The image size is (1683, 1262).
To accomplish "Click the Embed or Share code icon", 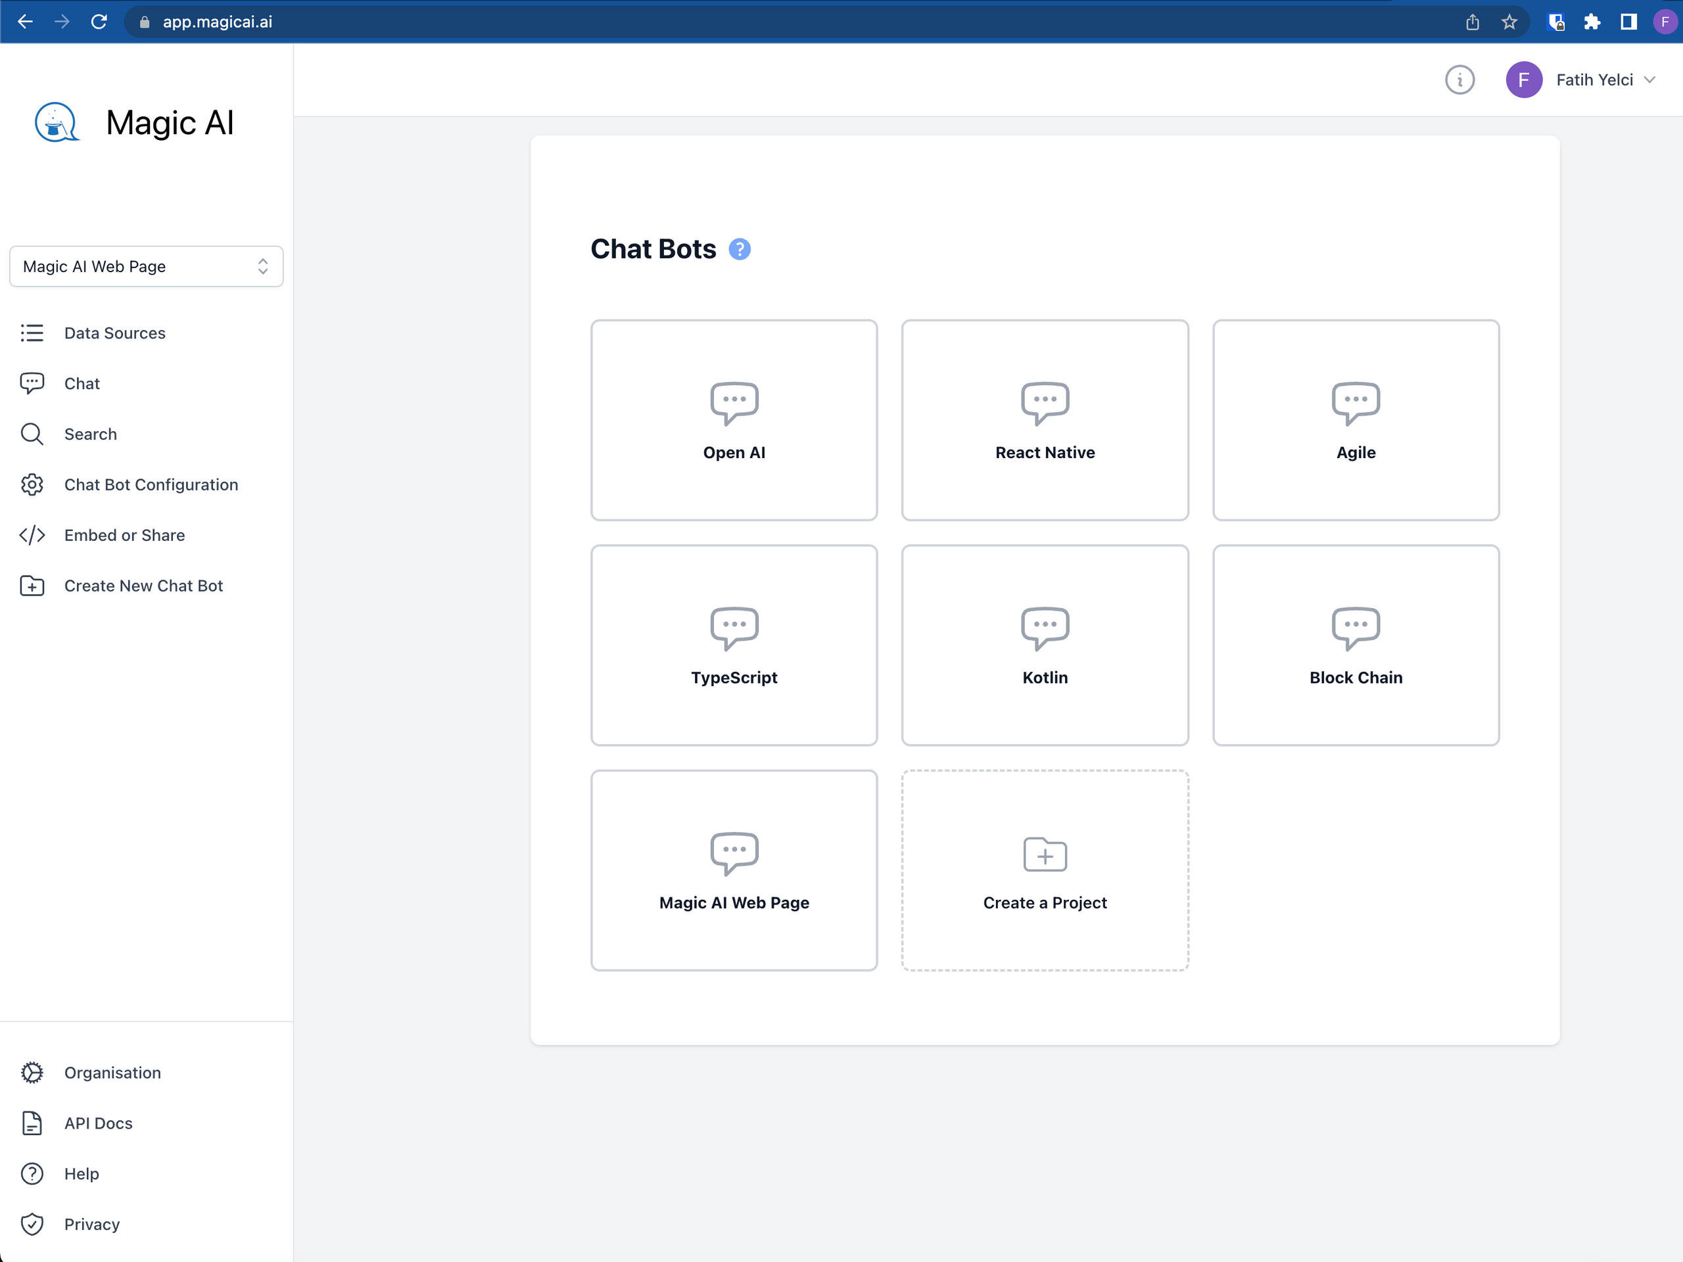I will pos(32,535).
